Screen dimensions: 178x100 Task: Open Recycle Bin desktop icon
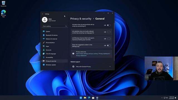(x=3, y=4)
